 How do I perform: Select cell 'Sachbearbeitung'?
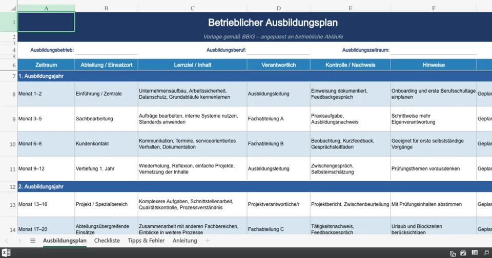[x=107, y=119]
